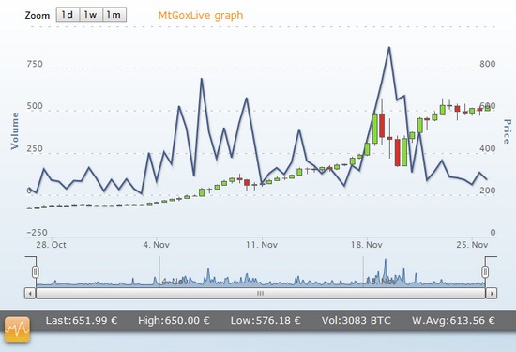Click the Zoom label
This screenshot has height=352, width=516.
38,15
